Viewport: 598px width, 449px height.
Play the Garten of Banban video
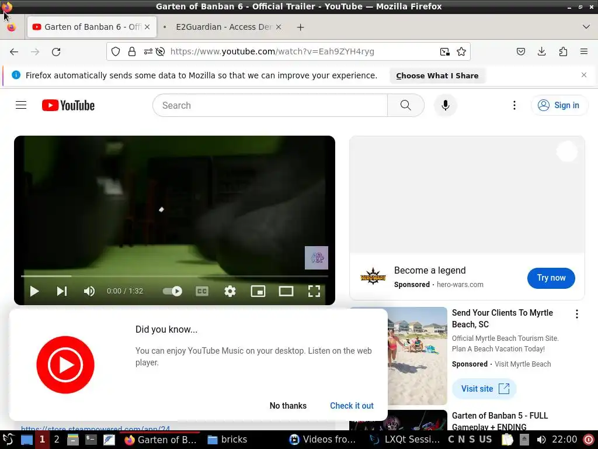point(34,291)
